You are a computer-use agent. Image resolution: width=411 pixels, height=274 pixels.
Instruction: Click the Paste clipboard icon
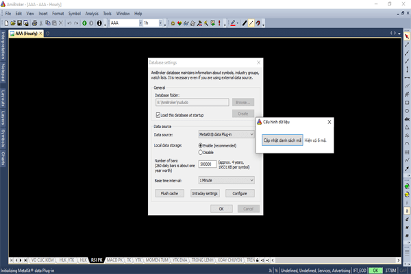[54, 23]
